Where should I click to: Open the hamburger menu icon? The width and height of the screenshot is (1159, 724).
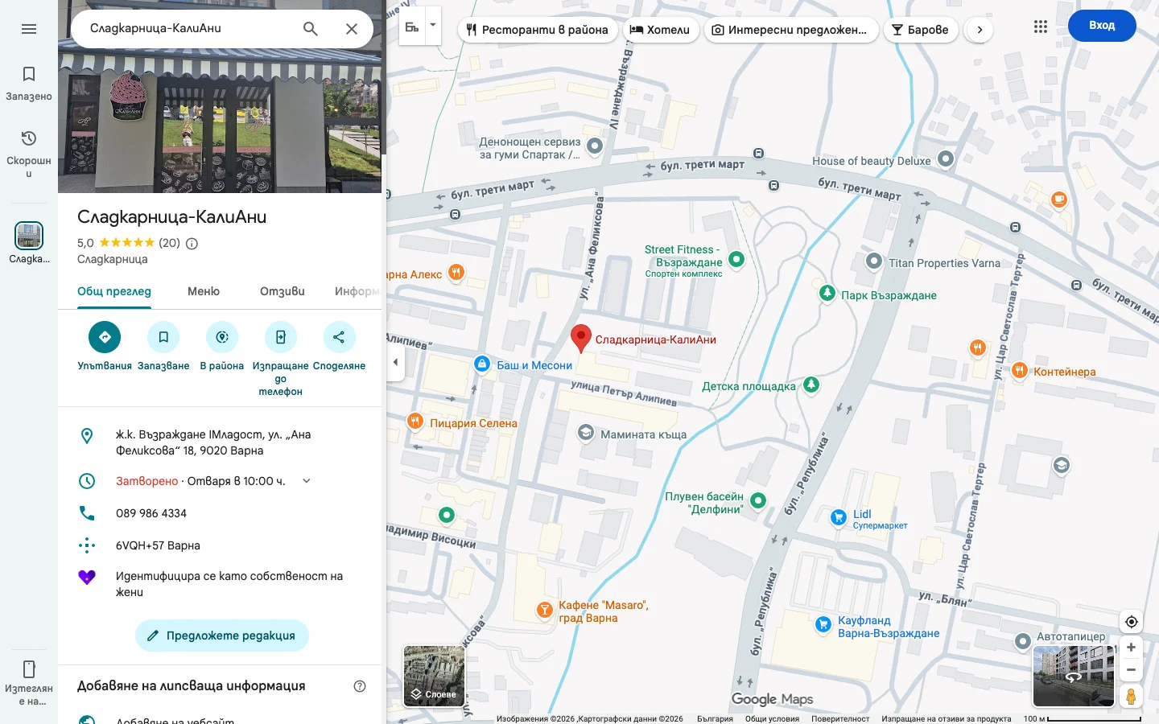(x=29, y=29)
